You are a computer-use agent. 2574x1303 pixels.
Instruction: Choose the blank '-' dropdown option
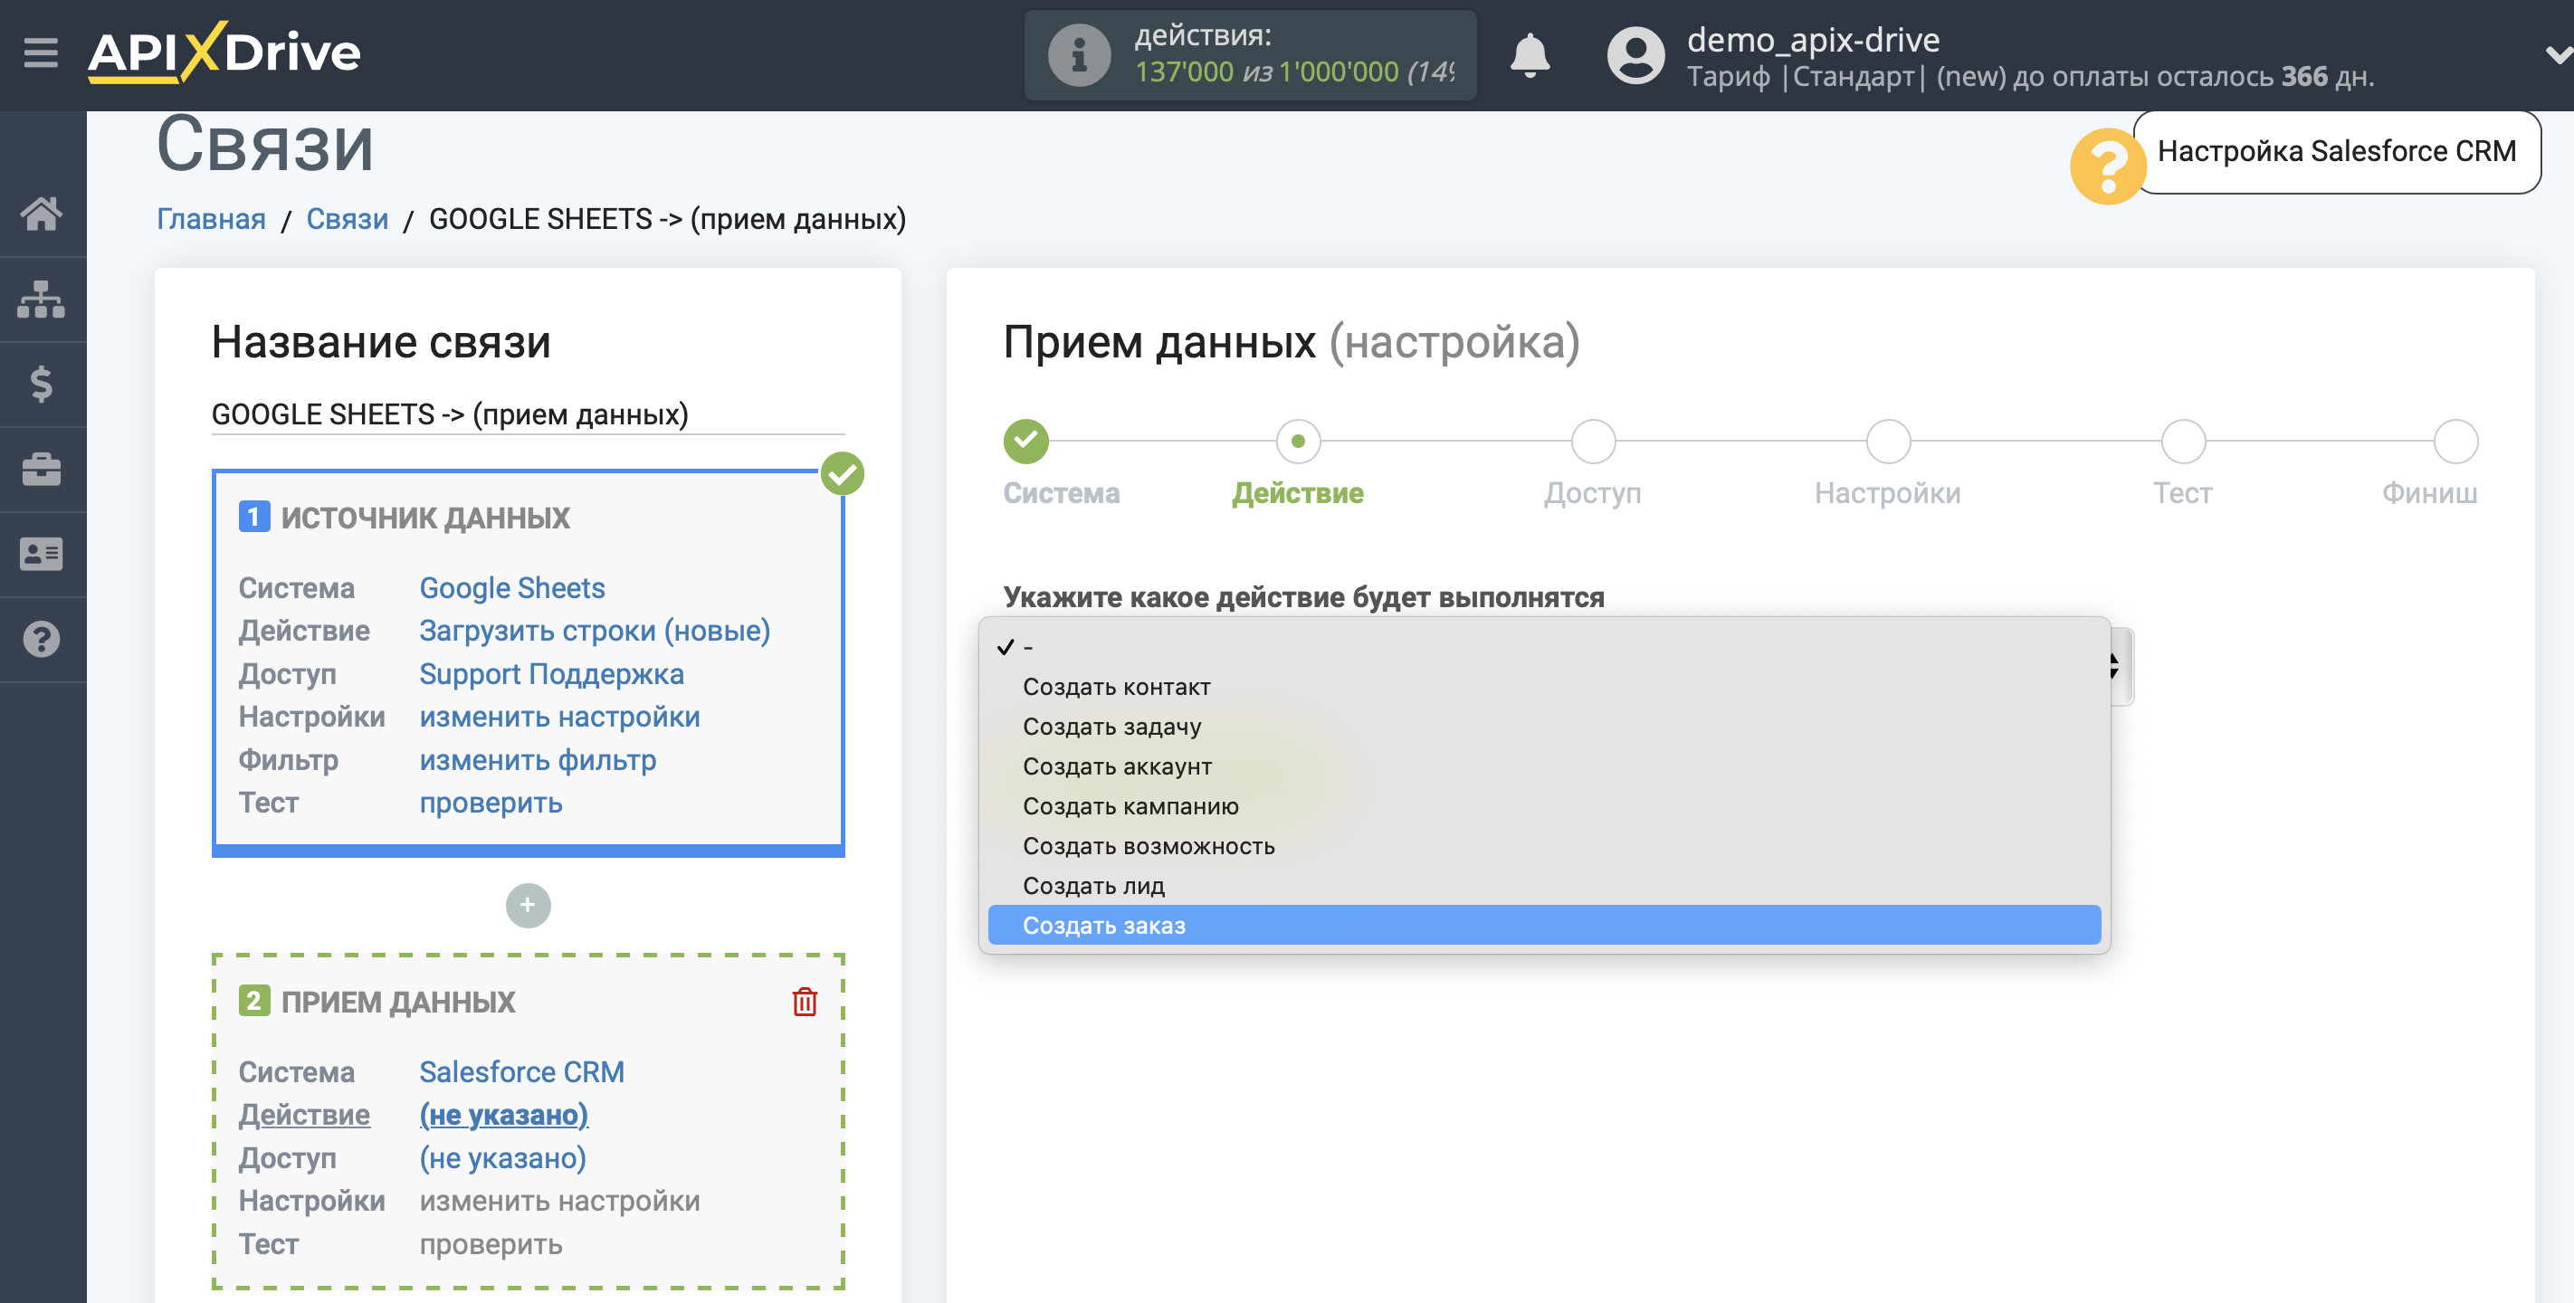pos(1544,646)
